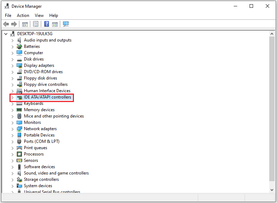Viewport: 277px width, 203px height.
Task: Click the DVD/CD-ROM drives disc icon
Action: click(x=19, y=72)
